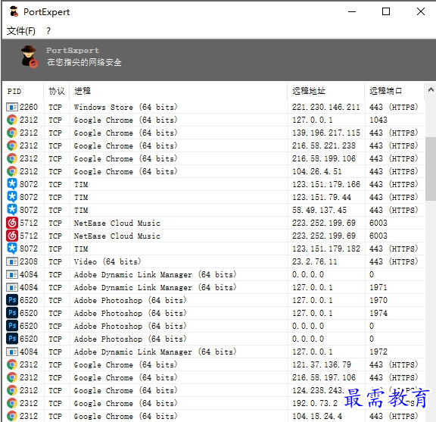The height and width of the screenshot is (422, 436).
Task: Select remote address 216.58.199.106
Action: (x=324, y=158)
